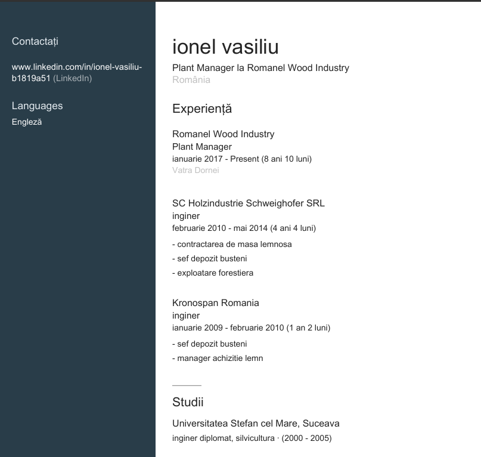Click the Engleză language entry
The width and height of the screenshot is (481, 457).
pos(27,122)
